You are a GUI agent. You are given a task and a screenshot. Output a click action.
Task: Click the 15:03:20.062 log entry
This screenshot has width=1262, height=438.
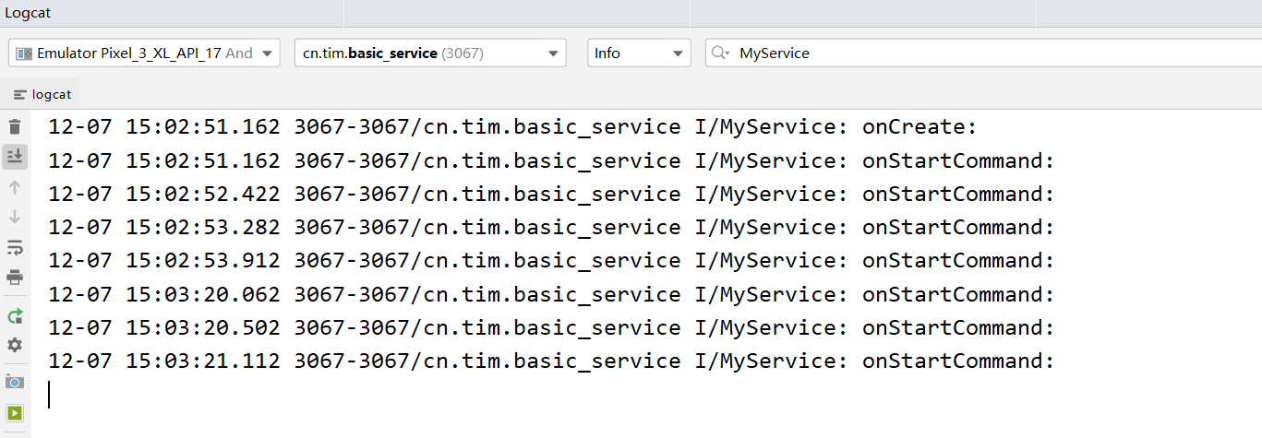(x=551, y=295)
